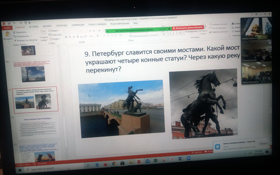Open Заливка фигуры fill dropdown
Image resolution: width=280 pixels, height=175 pixels.
218,24
